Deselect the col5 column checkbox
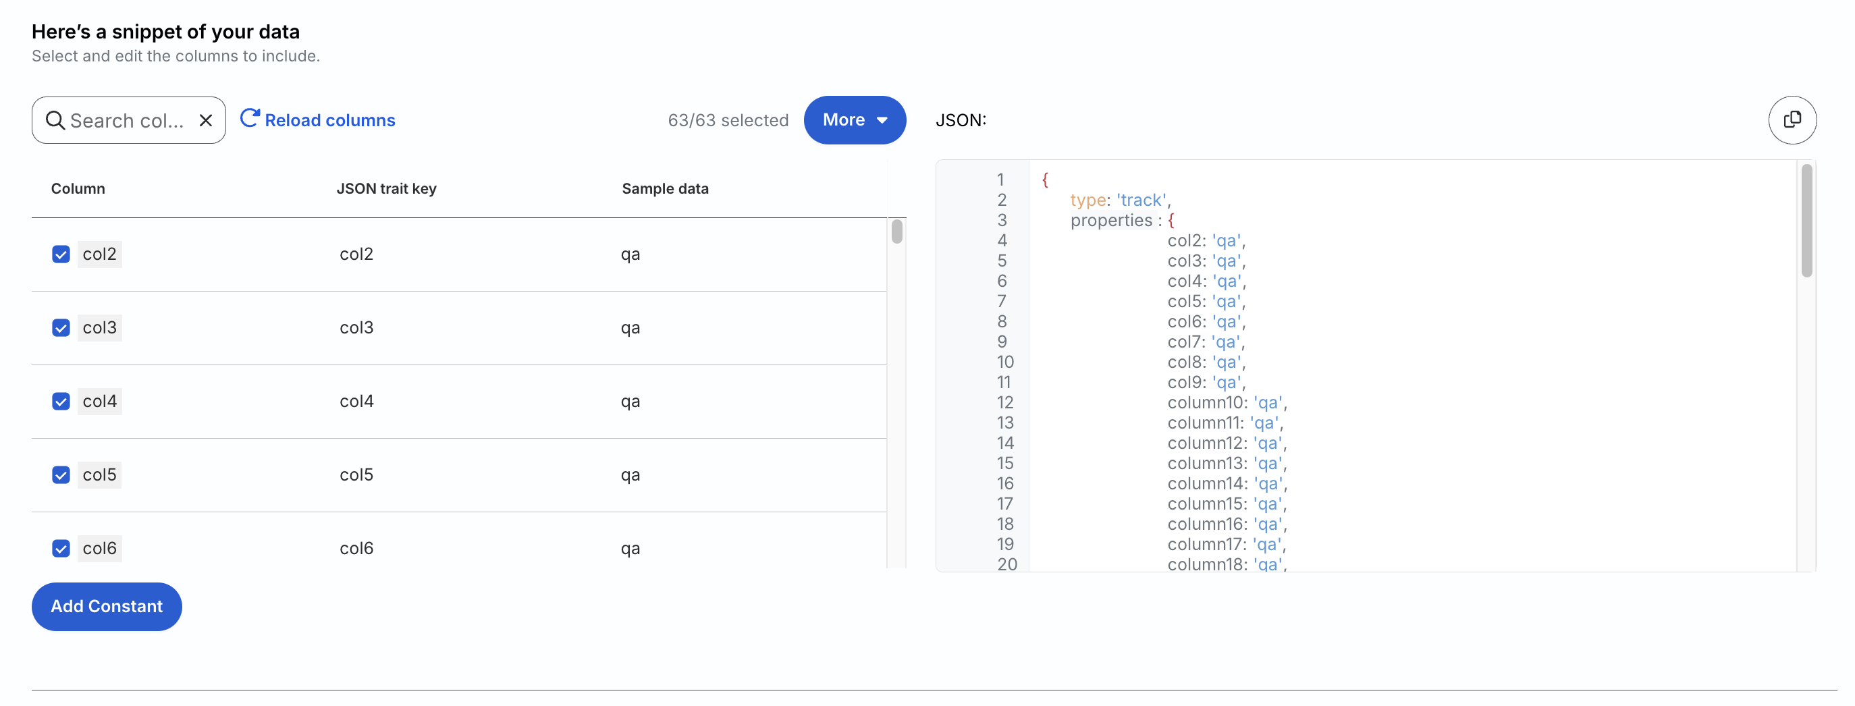 pos(61,475)
